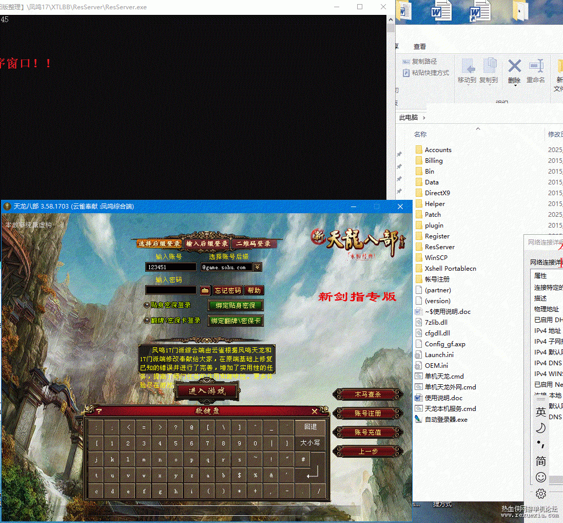Close the soft keyboard panel with its X
563x523 pixels.
coord(315,411)
